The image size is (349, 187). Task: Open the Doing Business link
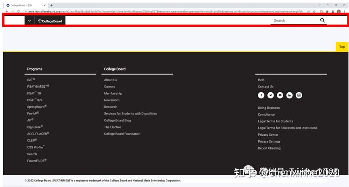[269, 108]
